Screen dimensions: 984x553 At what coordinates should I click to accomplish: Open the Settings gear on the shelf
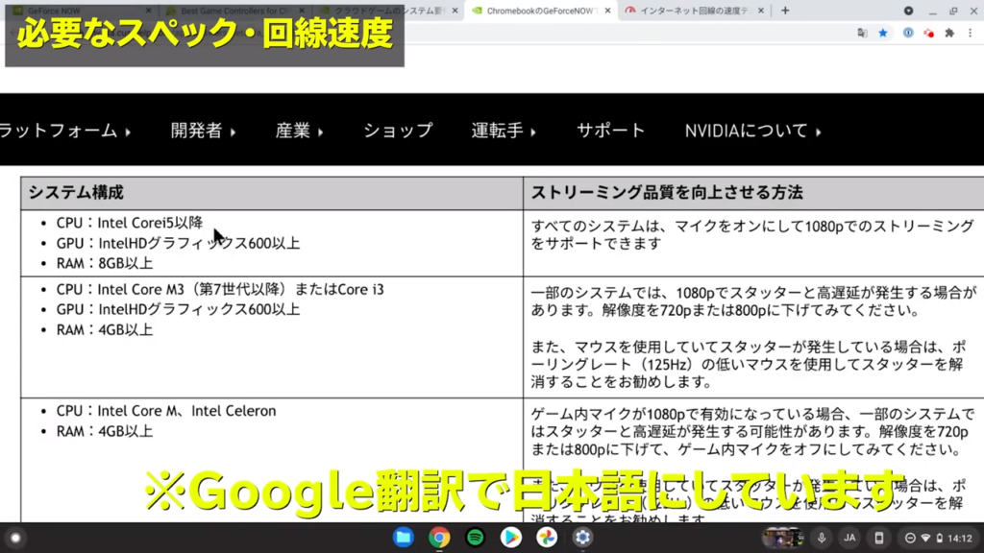[581, 537]
